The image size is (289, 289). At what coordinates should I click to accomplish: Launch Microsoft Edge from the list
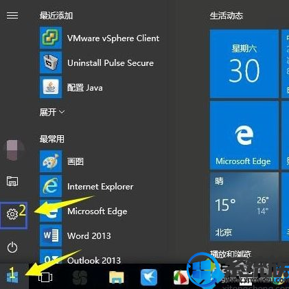[84, 211]
